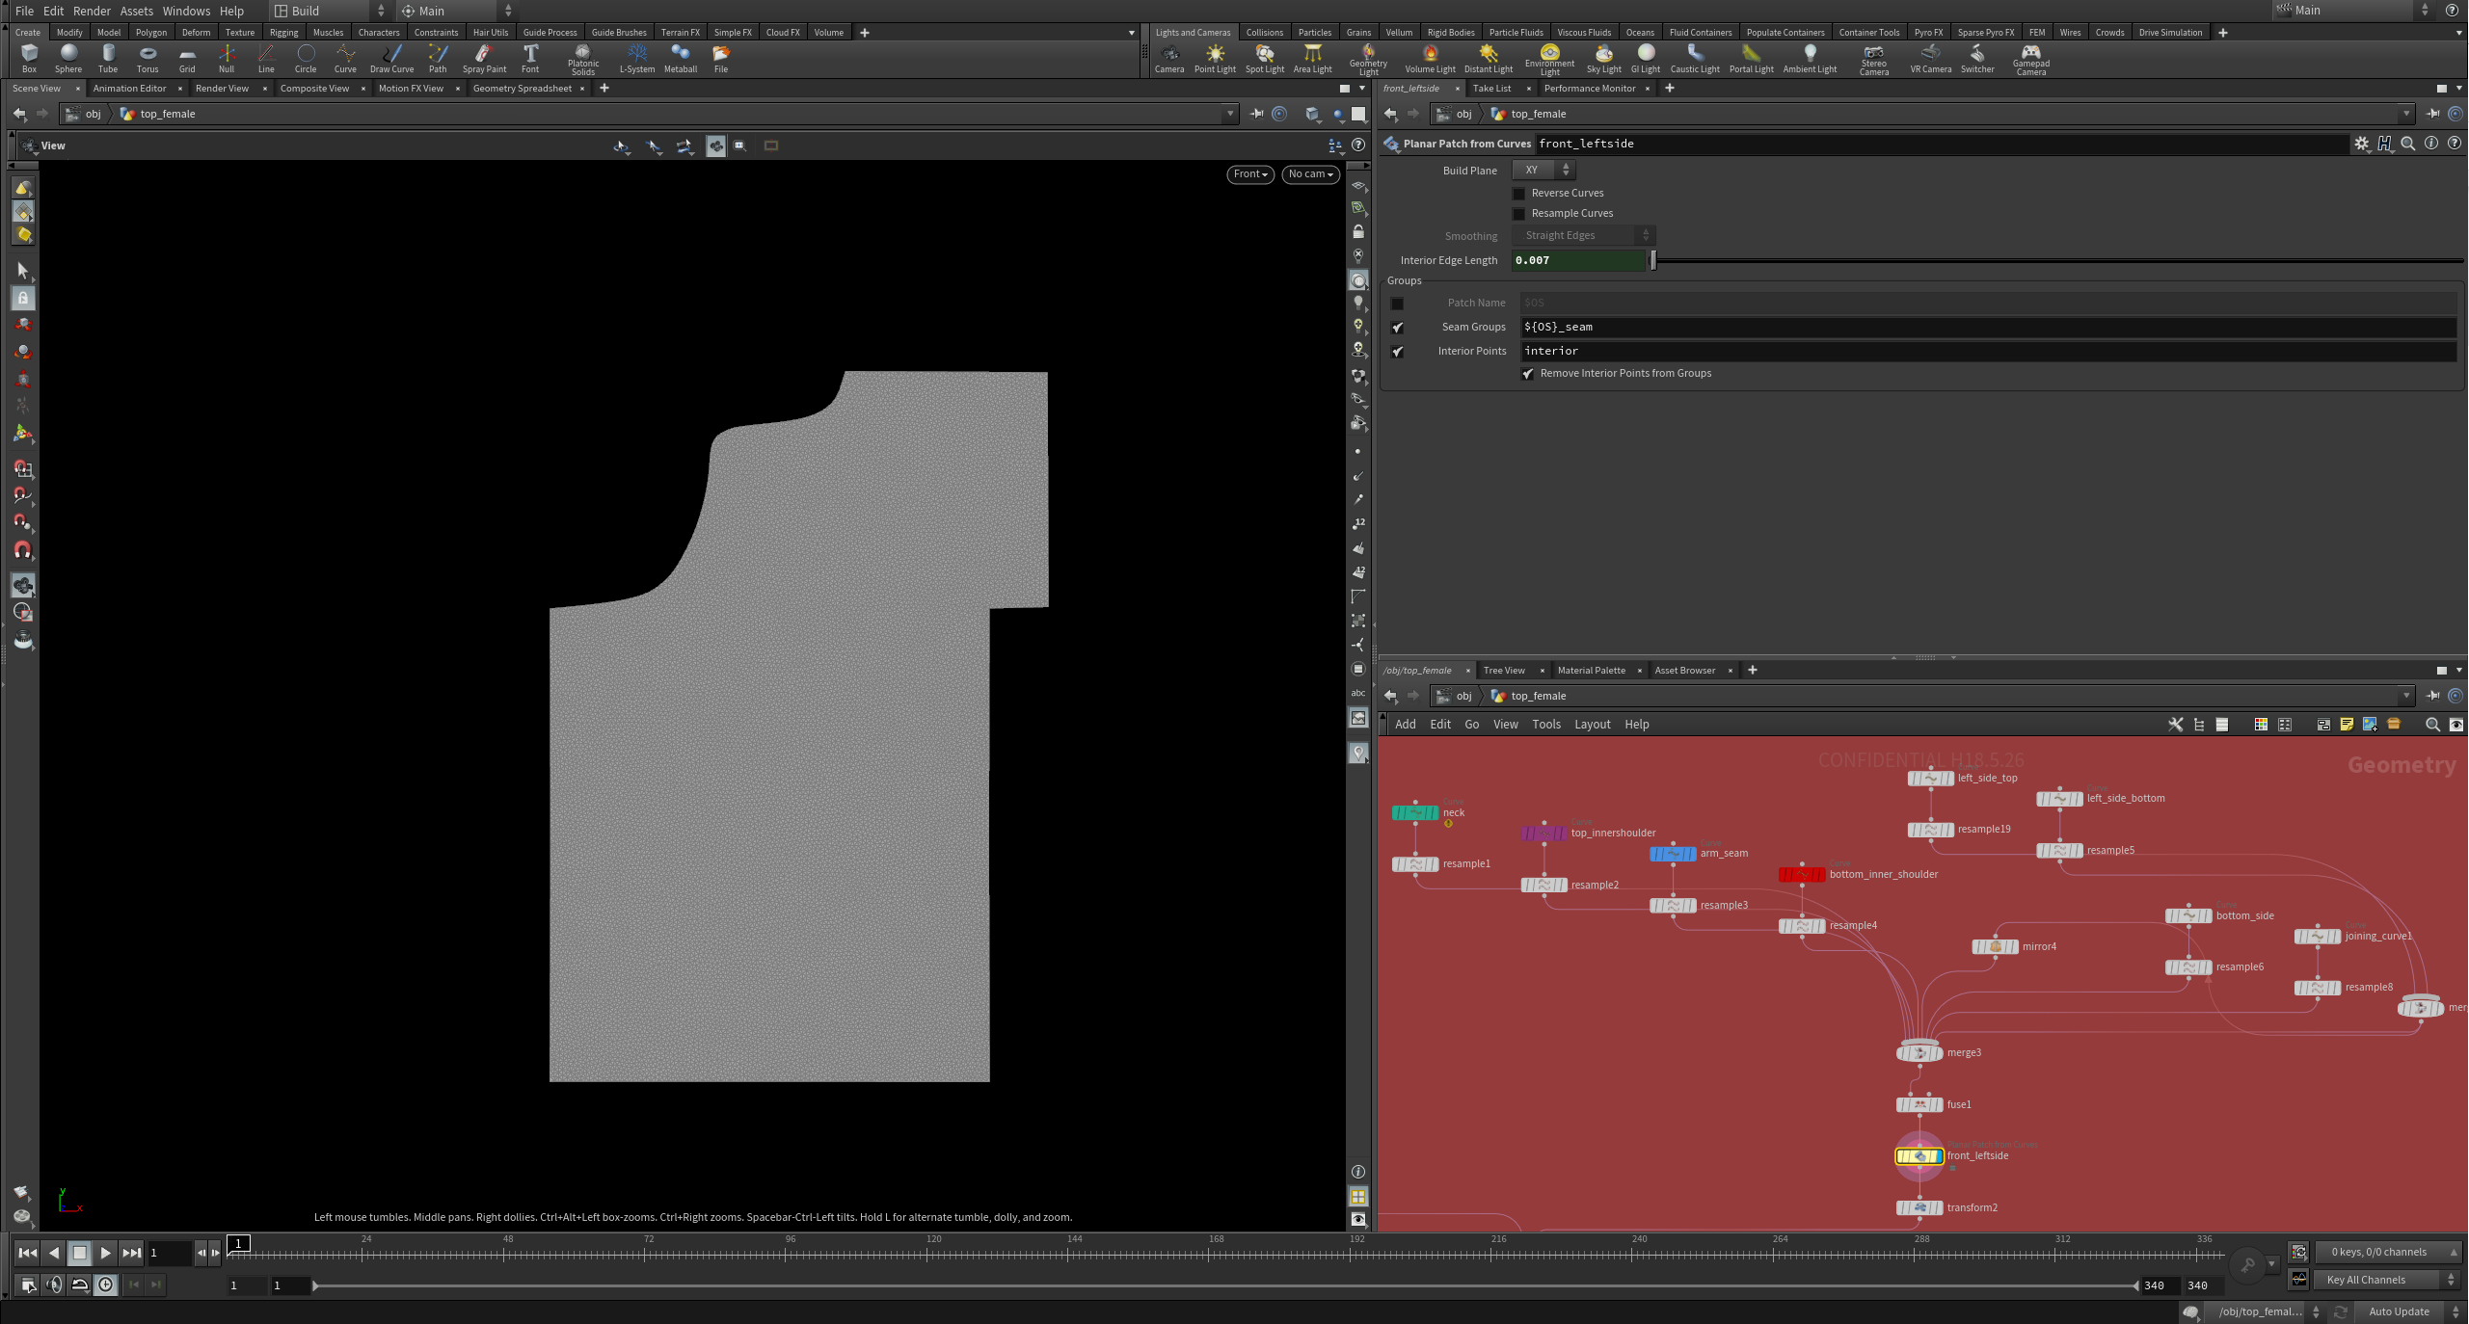This screenshot has height=1324, width=2469.
Task: Disable Remove Interior Points from Groups
Action: pos(1527,374)
